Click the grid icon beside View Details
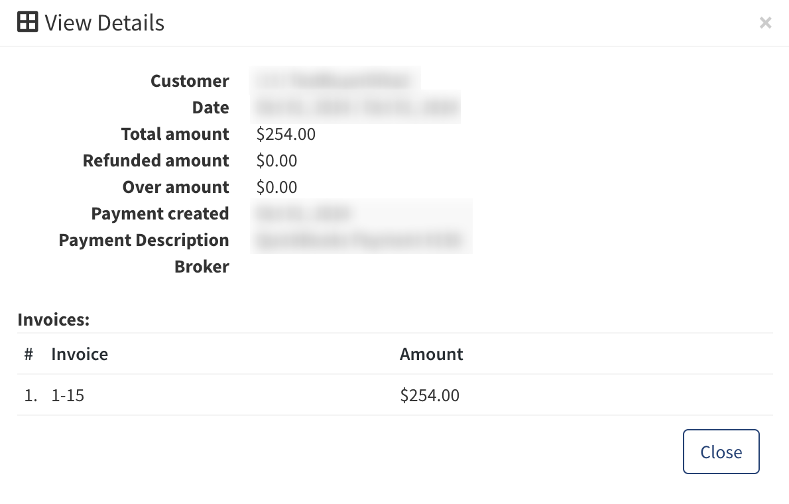The image size is (789, 504). coord(27,23)
